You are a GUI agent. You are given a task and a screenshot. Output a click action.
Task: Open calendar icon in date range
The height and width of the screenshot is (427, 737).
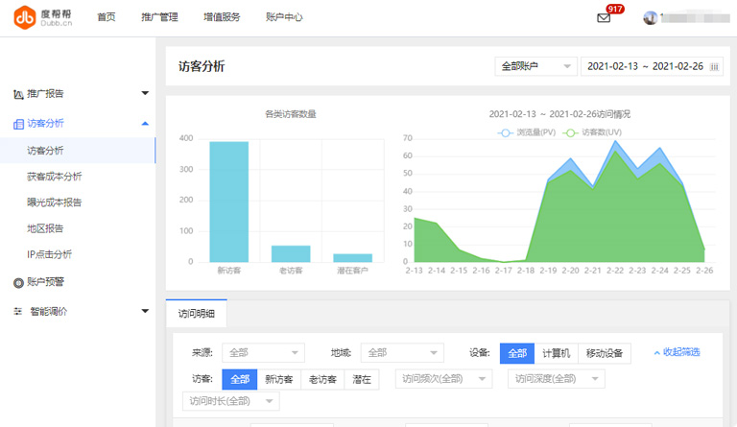coord(714,67)
